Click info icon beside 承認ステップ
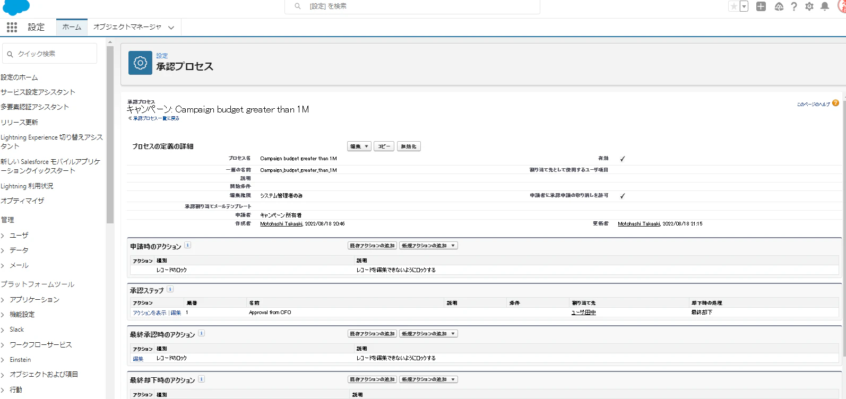This screenshot has width=846, height=399. coord(170,289)
